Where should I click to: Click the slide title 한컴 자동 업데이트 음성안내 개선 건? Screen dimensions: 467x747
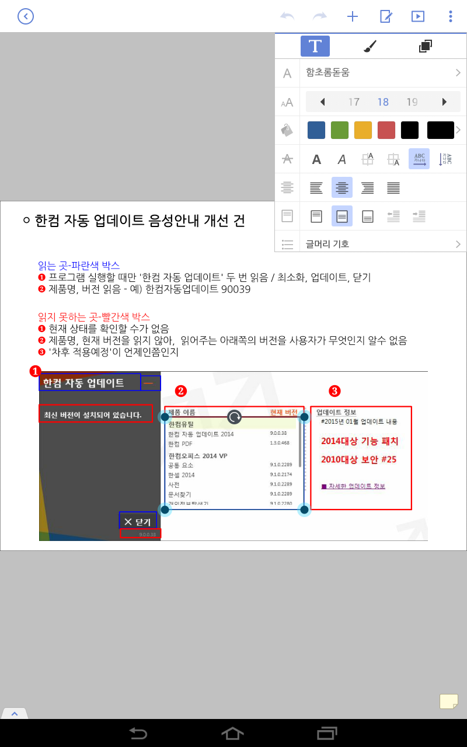click(x=140, y=221)
